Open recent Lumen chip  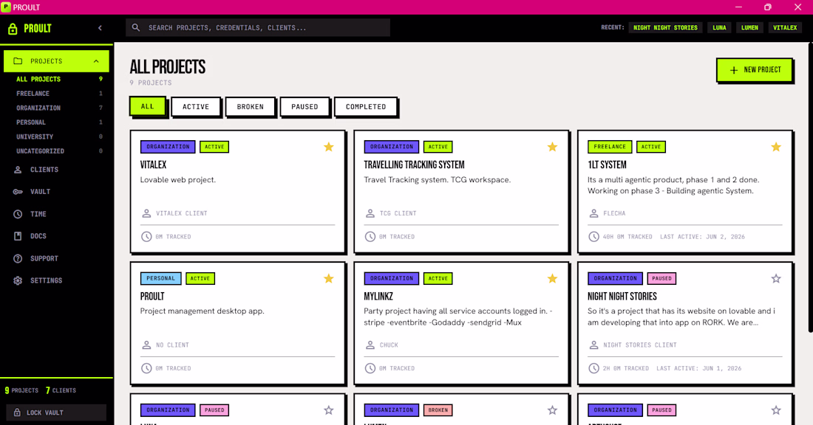point(749,28)
